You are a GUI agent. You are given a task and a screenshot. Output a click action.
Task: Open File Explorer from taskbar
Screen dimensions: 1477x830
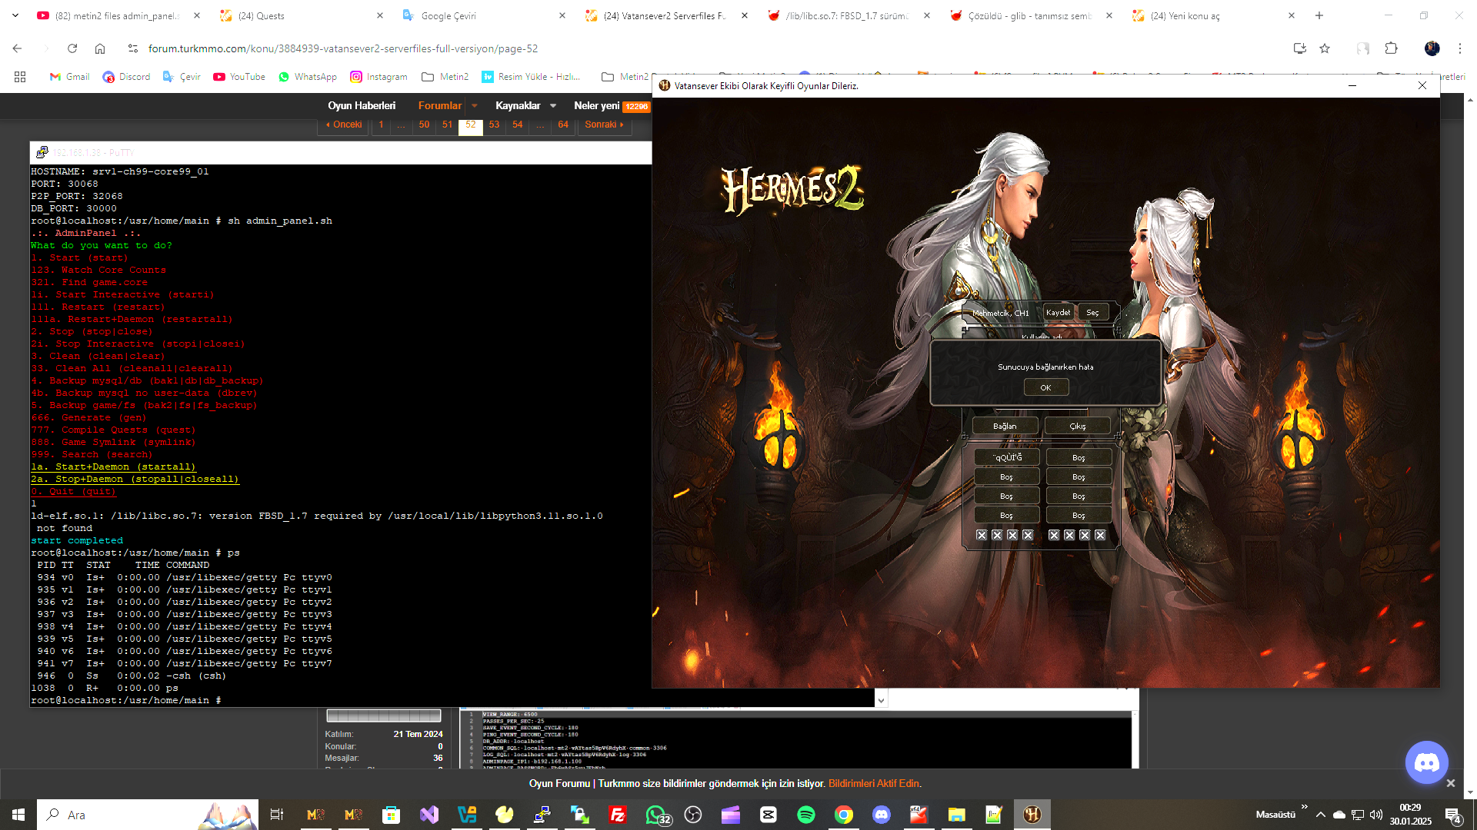pos(956,815)
